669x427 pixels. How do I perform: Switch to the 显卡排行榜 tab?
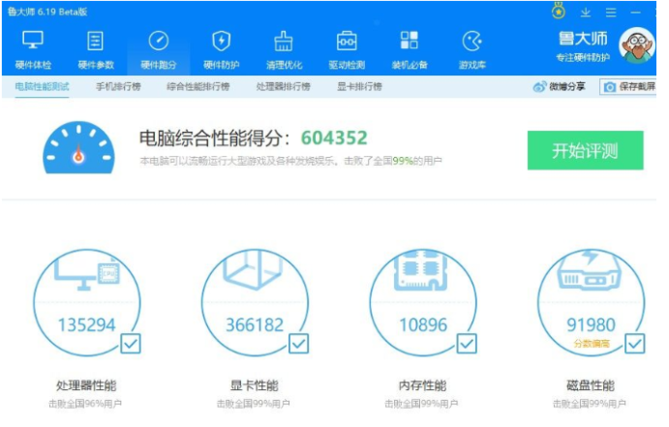359,86
